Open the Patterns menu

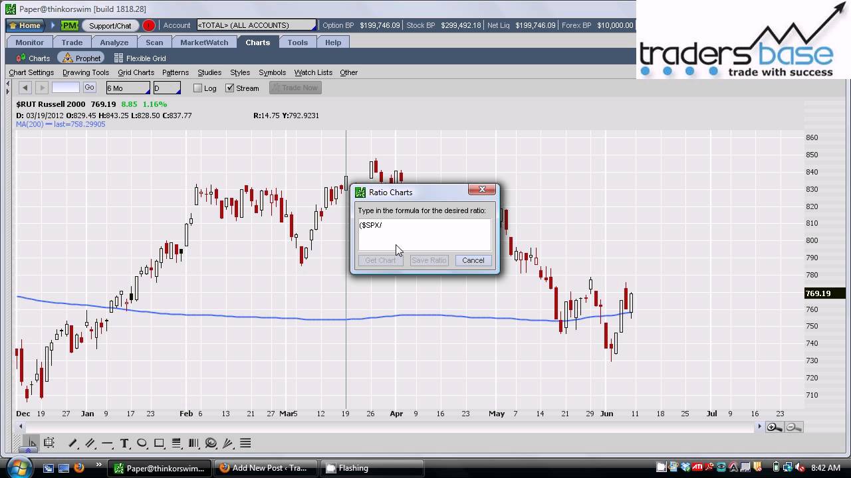(176, 72)
